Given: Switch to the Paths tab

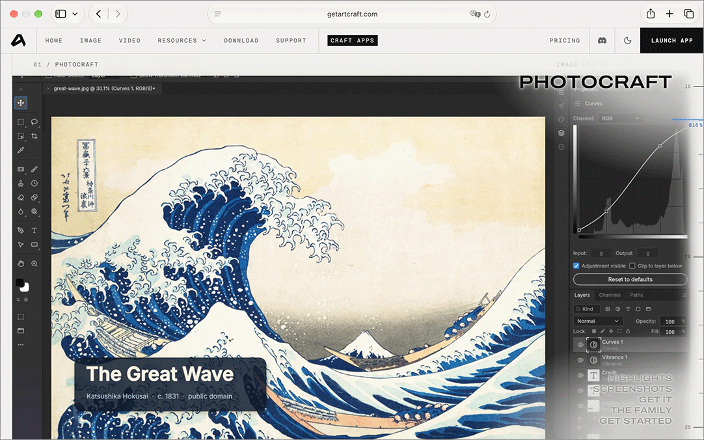Looking at the screenshot, I should click(x=636, y=295).
